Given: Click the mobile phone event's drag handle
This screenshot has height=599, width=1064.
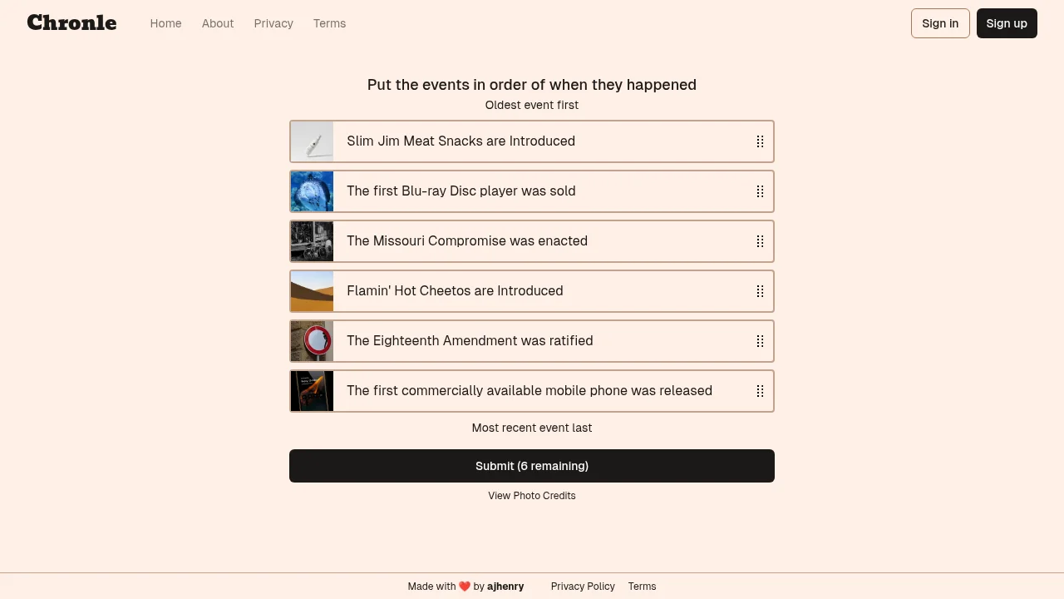Looking at the screenshot, I should click(760, 391).
